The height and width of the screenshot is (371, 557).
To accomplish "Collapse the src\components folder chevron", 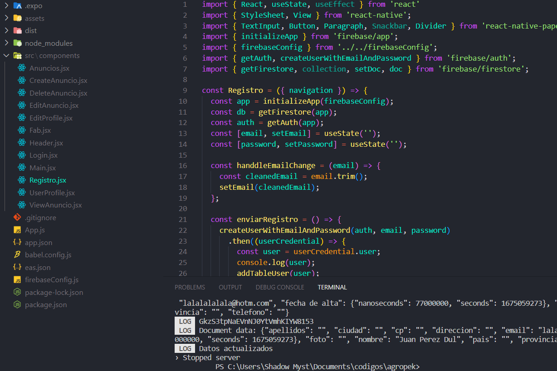I will (6, 56).
